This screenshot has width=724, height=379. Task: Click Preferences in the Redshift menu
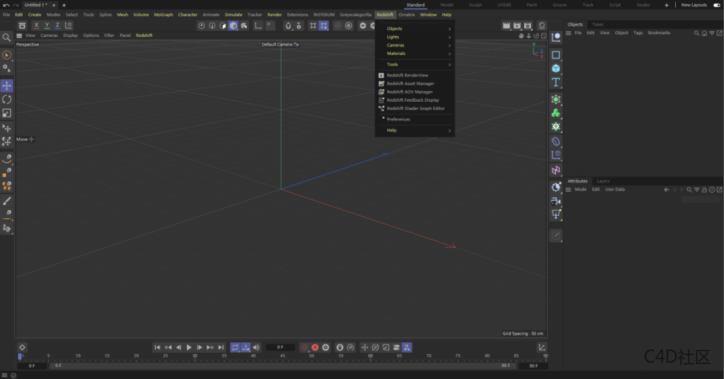pyautogui.click(x=398, y=119)
